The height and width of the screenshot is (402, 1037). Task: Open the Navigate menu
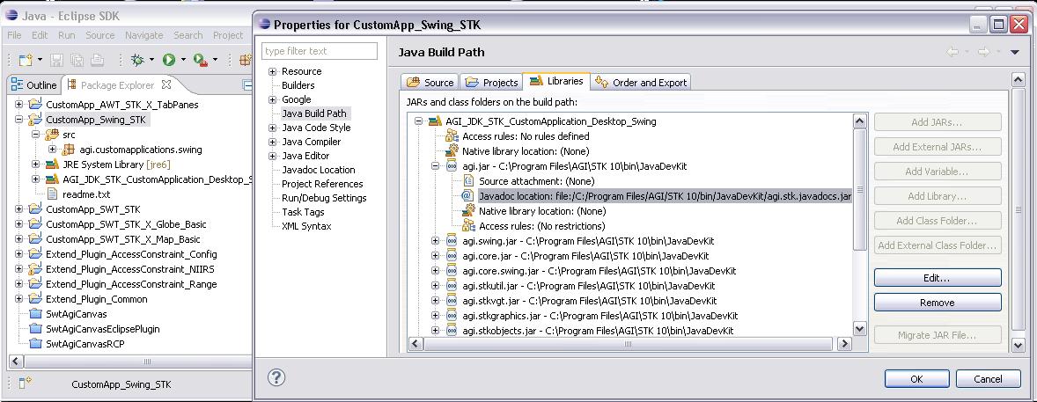click(x=143, y=35)
